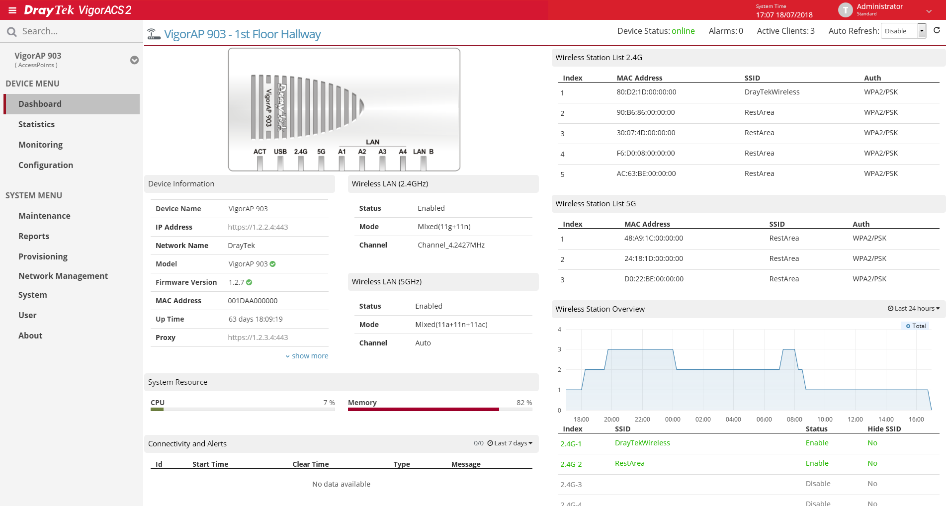946x506 pixels.
Task: Click the VigorAP 903 device image
Action: [344, 110]
